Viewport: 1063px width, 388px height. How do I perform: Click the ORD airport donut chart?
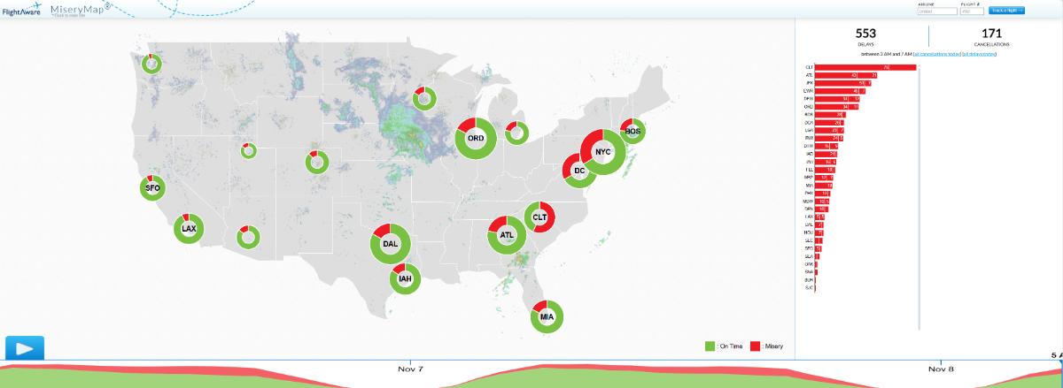pyautogui.click(x=476, y=139)
